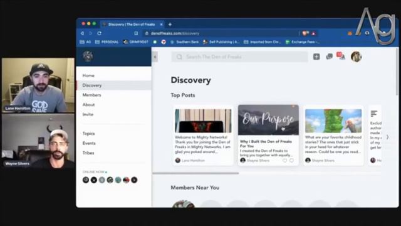This screenshot has height=226, width=401.
Task: Open a new browser tab
Action: 170,24
